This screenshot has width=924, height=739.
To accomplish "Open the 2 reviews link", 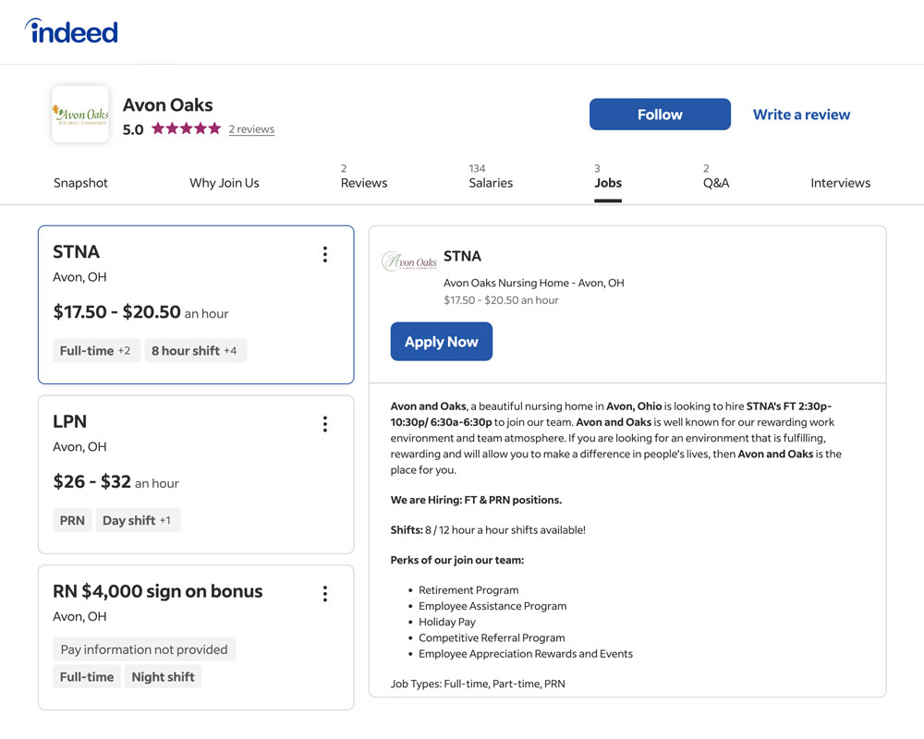I will coord(251,129).
